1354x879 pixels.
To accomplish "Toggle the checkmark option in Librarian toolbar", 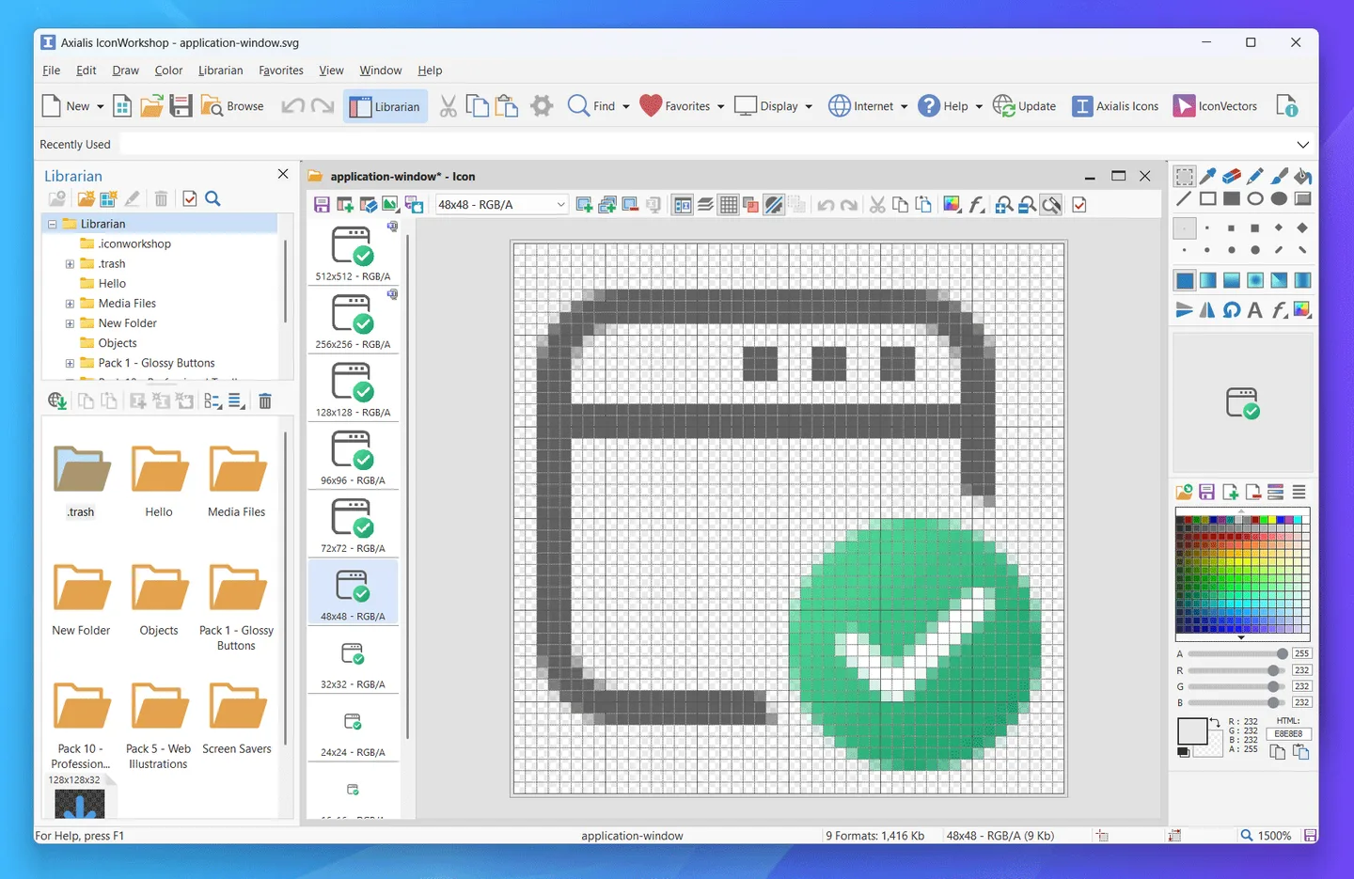I will (190, 198).
